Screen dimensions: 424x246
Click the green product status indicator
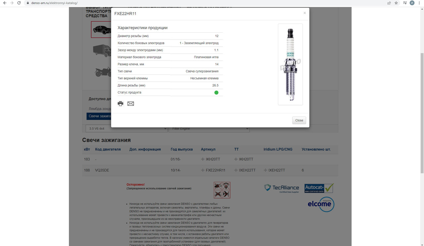click(216, 93)
